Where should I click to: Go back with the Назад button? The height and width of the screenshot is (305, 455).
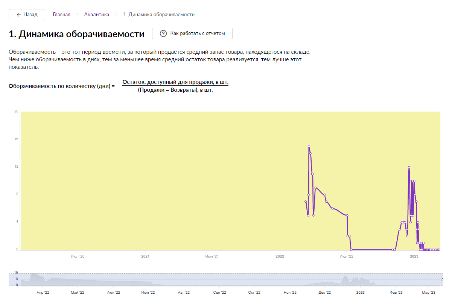pos(27,15)
